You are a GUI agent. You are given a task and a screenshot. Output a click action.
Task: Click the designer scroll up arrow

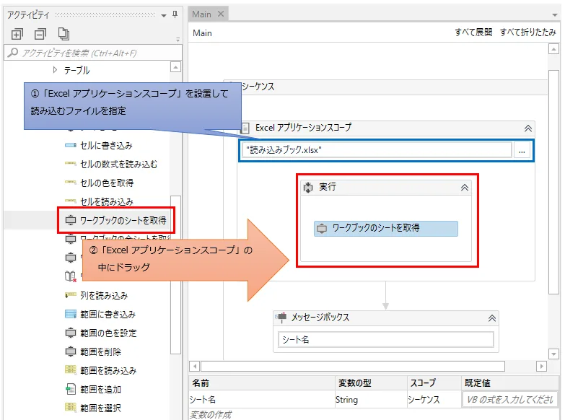[x=553, y=48]
